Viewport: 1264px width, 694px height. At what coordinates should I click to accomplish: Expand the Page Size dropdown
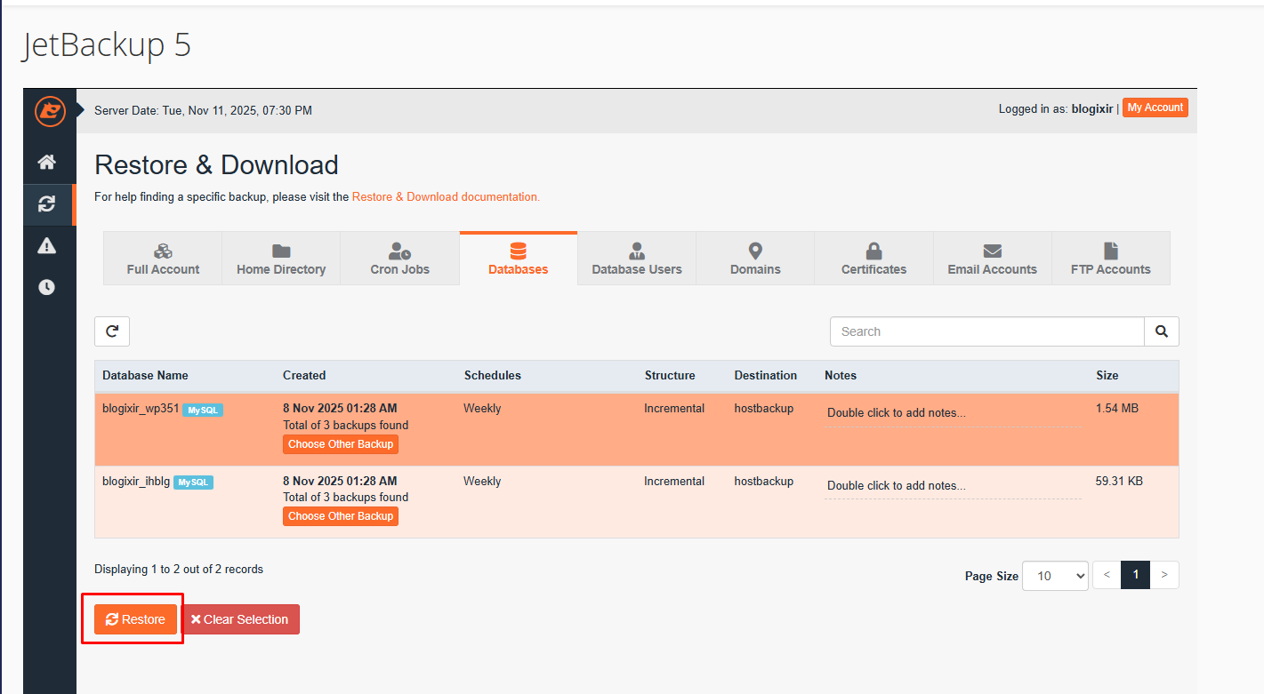(x=1055, y=576)
